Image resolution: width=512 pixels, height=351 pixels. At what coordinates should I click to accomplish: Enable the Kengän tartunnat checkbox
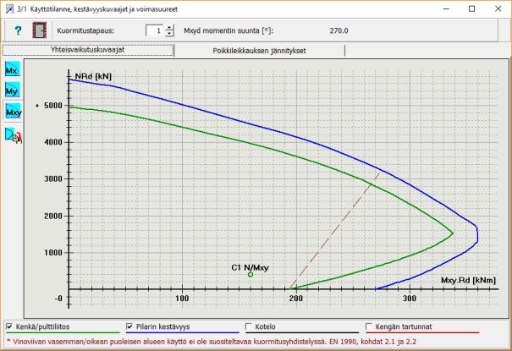(x=369, y=326)
